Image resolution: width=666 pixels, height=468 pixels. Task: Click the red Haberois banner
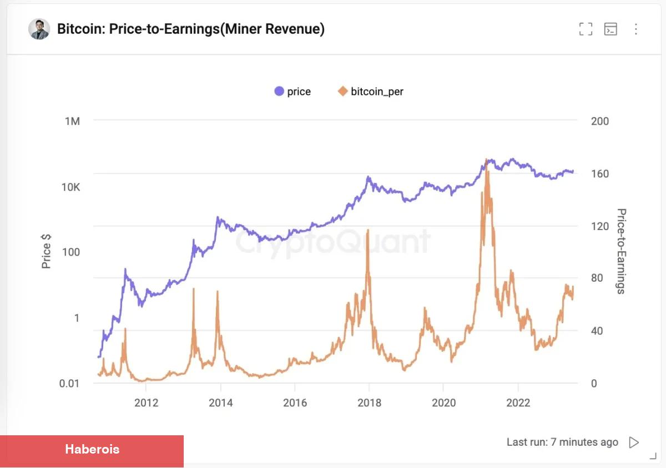92,450
